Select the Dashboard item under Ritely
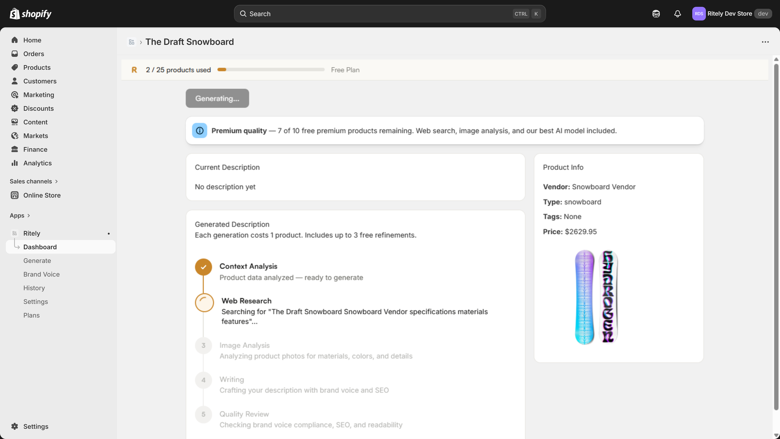The width and height of the screenshot is (780, 439). (x=40, y=247)
